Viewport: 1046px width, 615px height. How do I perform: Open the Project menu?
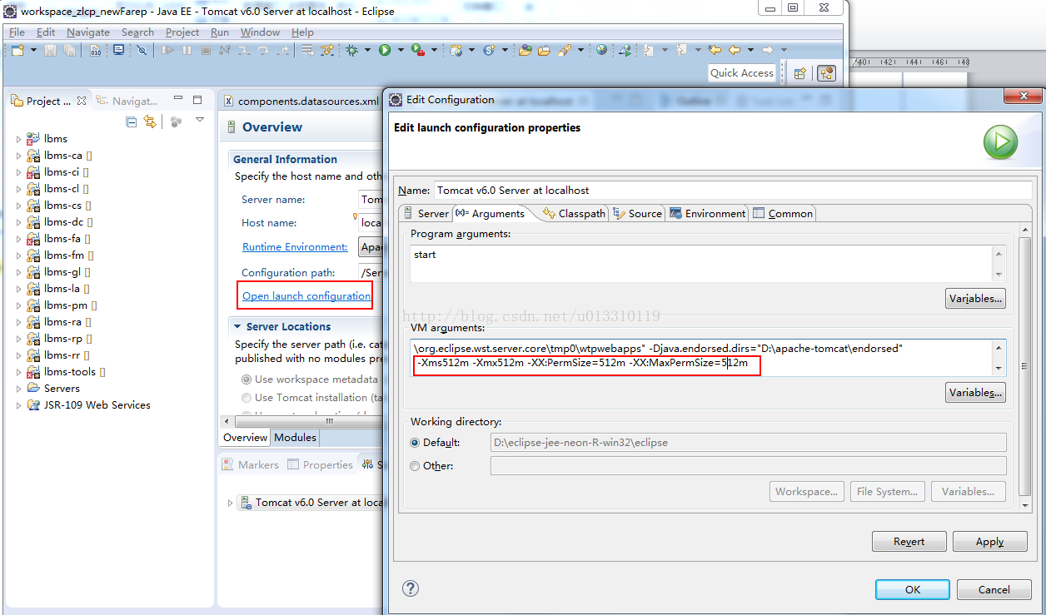[x=182, y=32]
